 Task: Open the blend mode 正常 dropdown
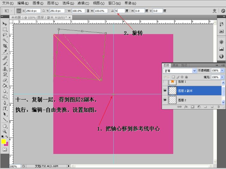180,71
